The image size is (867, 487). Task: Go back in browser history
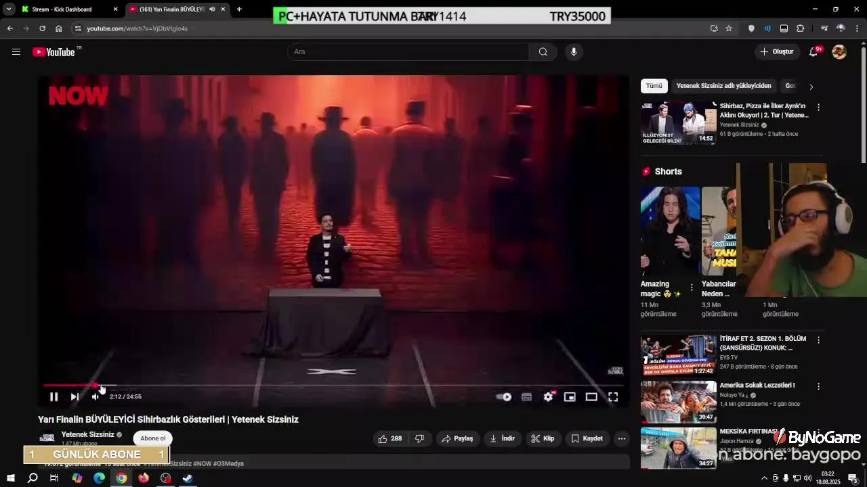pos(9,28)
